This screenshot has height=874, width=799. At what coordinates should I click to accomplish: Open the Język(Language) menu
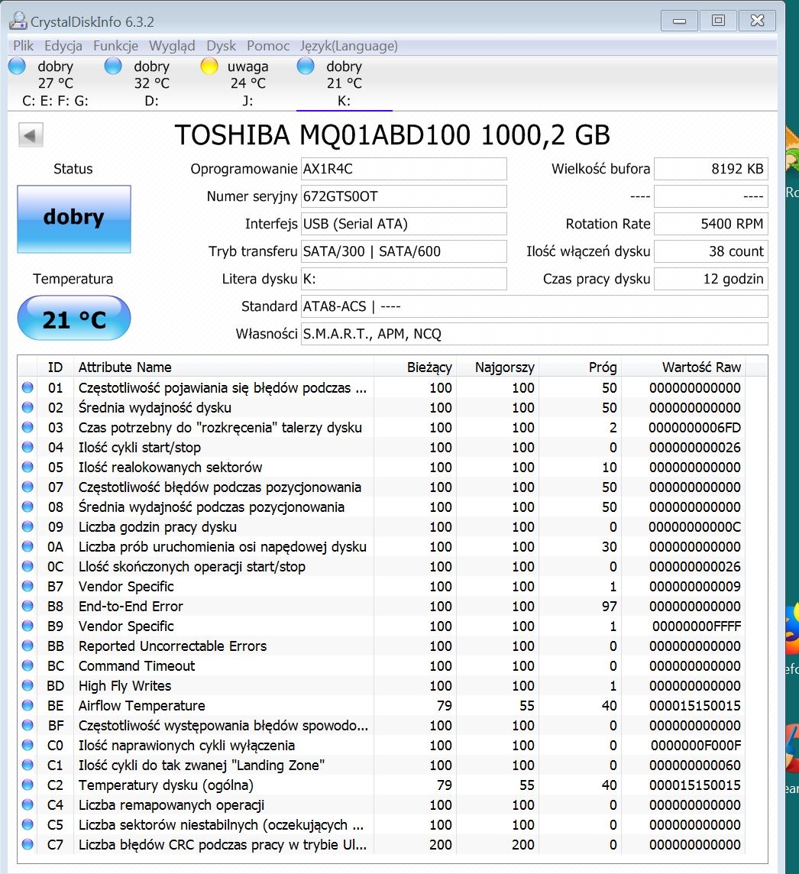point(349,46)
